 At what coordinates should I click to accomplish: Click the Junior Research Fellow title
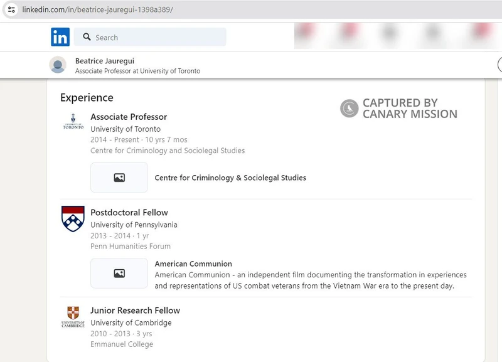pos(135,311)
